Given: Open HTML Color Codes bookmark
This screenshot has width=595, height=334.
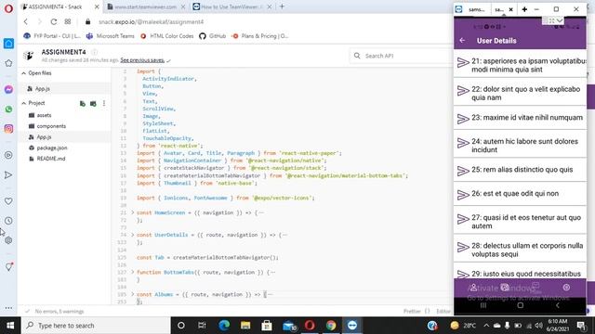Looking at the screenshot, I should [167, 36].
